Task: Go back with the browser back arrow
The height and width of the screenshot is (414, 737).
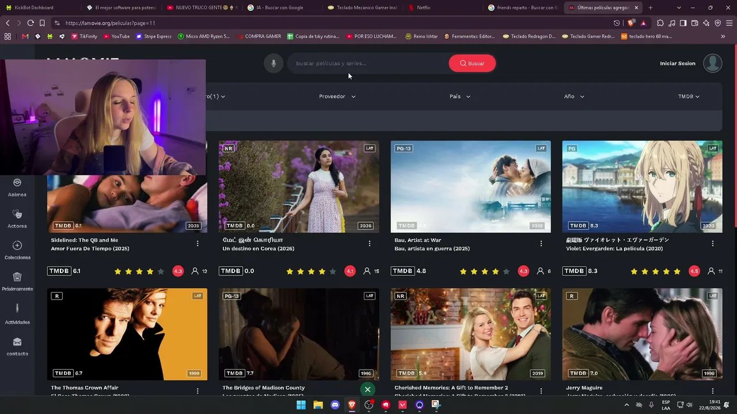Action: tap(7, 23)
